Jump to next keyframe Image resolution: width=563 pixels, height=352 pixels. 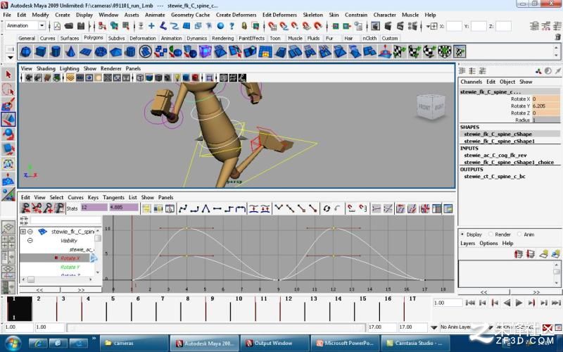[x=531, y=303]
